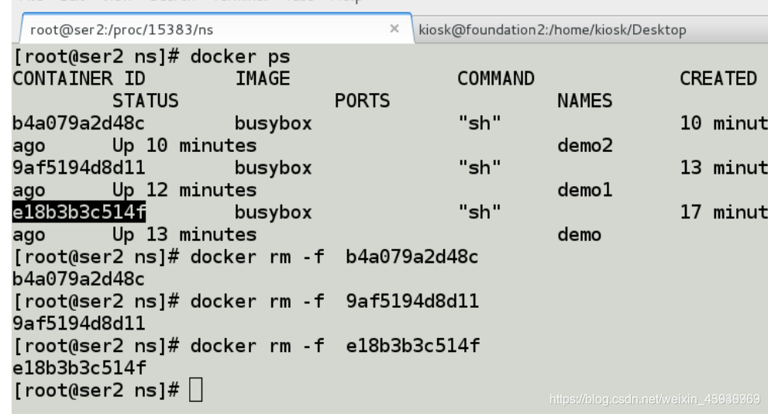The width and height of the screenshot is (768, 414).
Task: Click the COMMAND column header
Action: (496, 78)
